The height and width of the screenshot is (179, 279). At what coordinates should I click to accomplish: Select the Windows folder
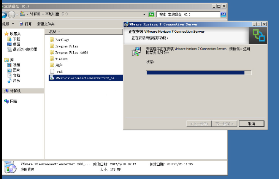click(61, 59)
